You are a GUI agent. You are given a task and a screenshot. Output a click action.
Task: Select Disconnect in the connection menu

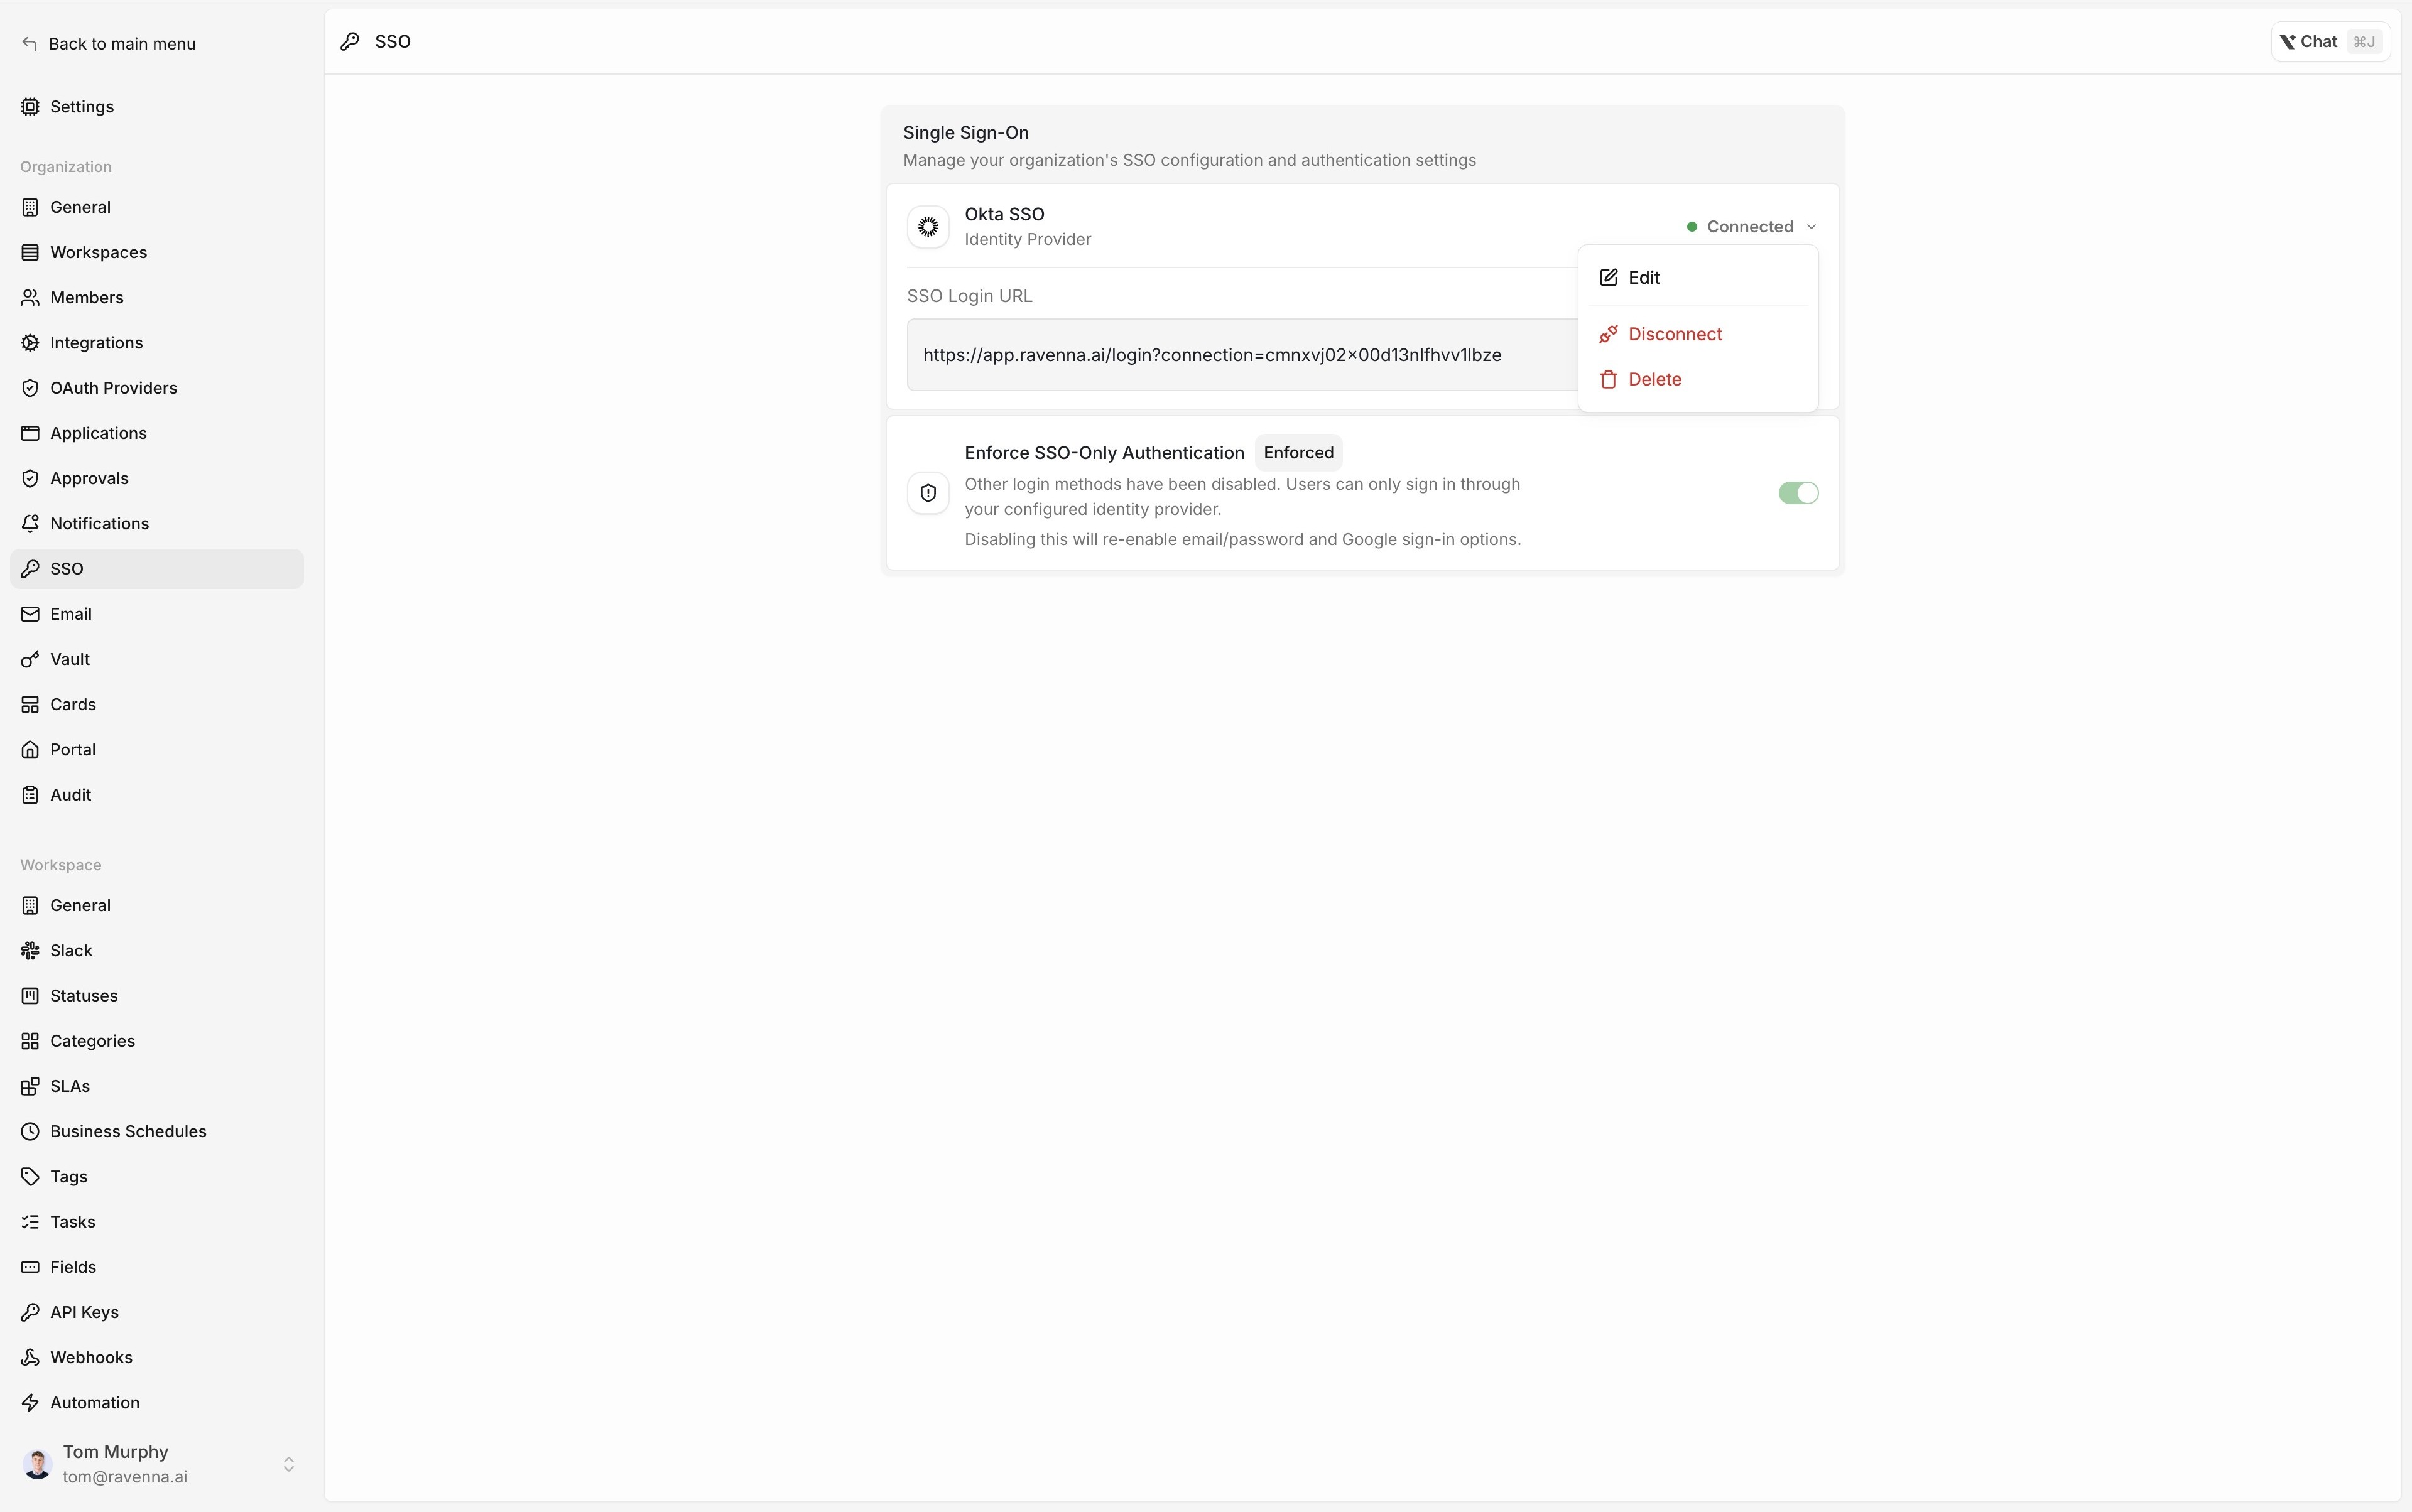coord(1697,334)
